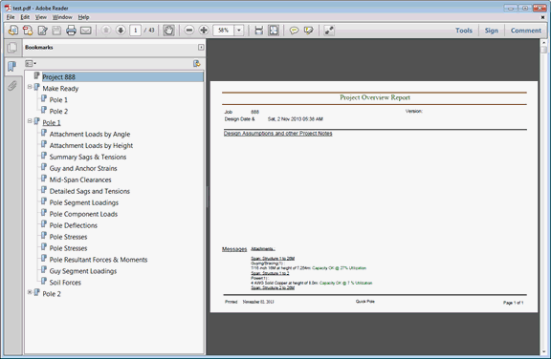Open Mid-Span Clearances bookmark
Screen dimensions: 551x359
click(80, 179)
